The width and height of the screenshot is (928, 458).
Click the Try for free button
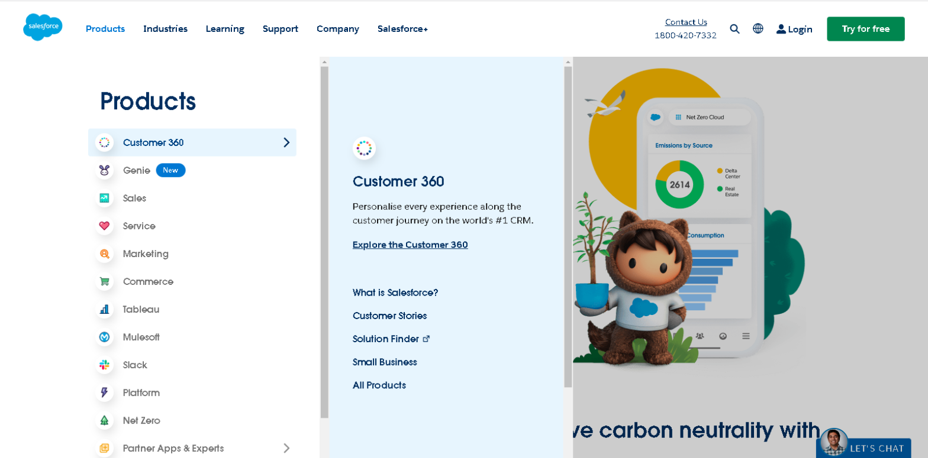click(x=865, y=29)
